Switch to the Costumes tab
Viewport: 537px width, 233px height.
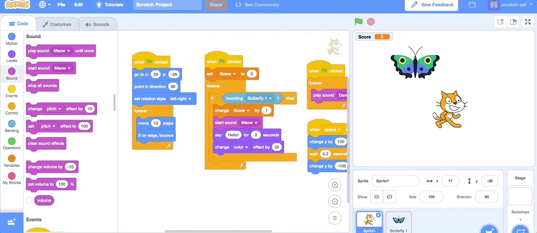coord(57,24)
